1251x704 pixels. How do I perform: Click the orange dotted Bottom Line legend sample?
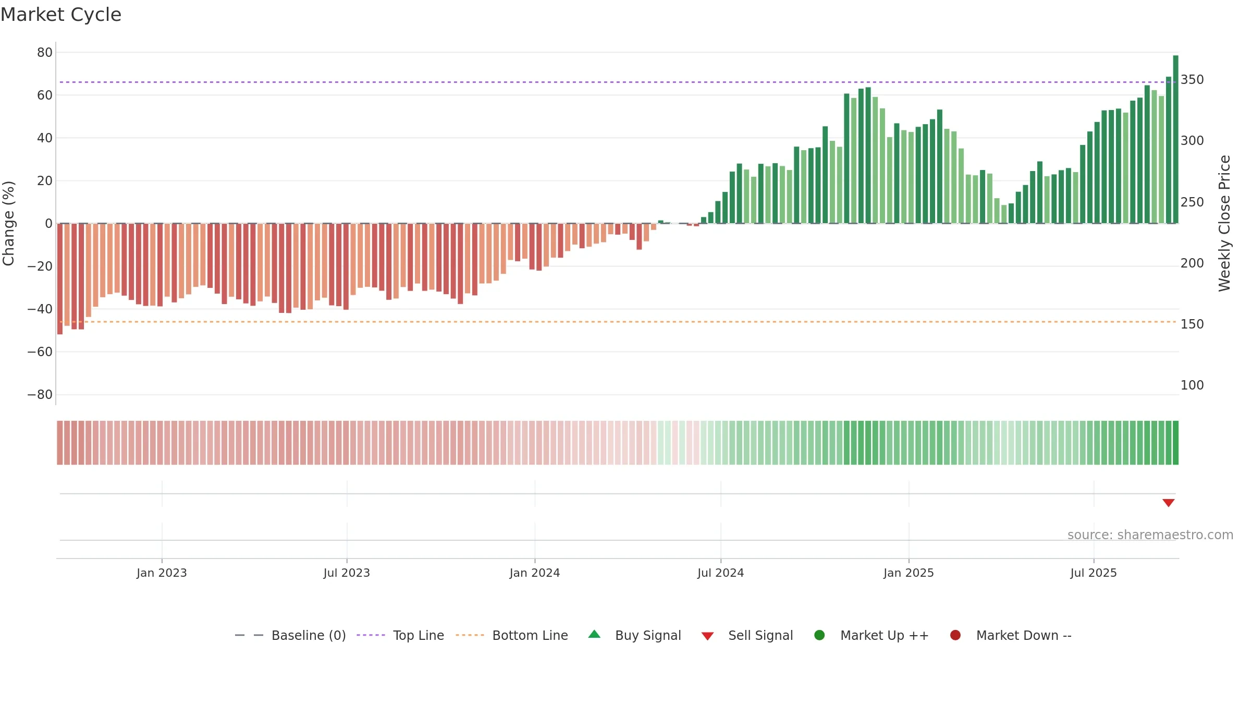pyautogui.click(x=470, y=635)
